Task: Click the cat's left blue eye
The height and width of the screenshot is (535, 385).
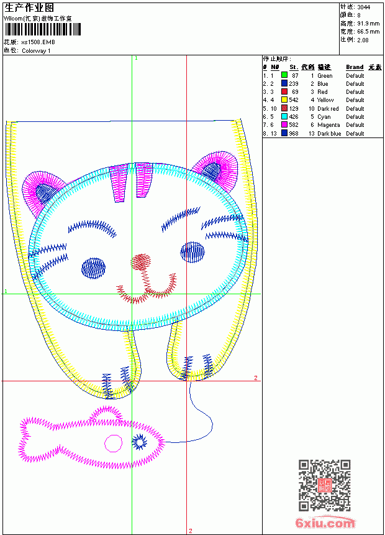Action: click(x=93, y=268)
